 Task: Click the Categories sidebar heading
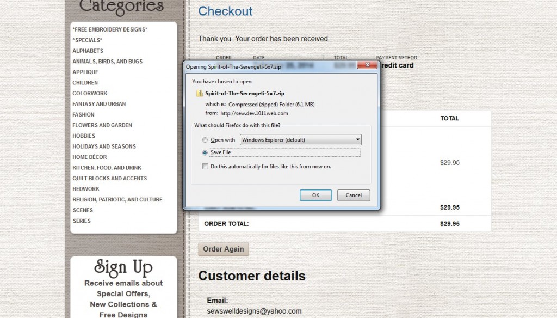point(121,7)
